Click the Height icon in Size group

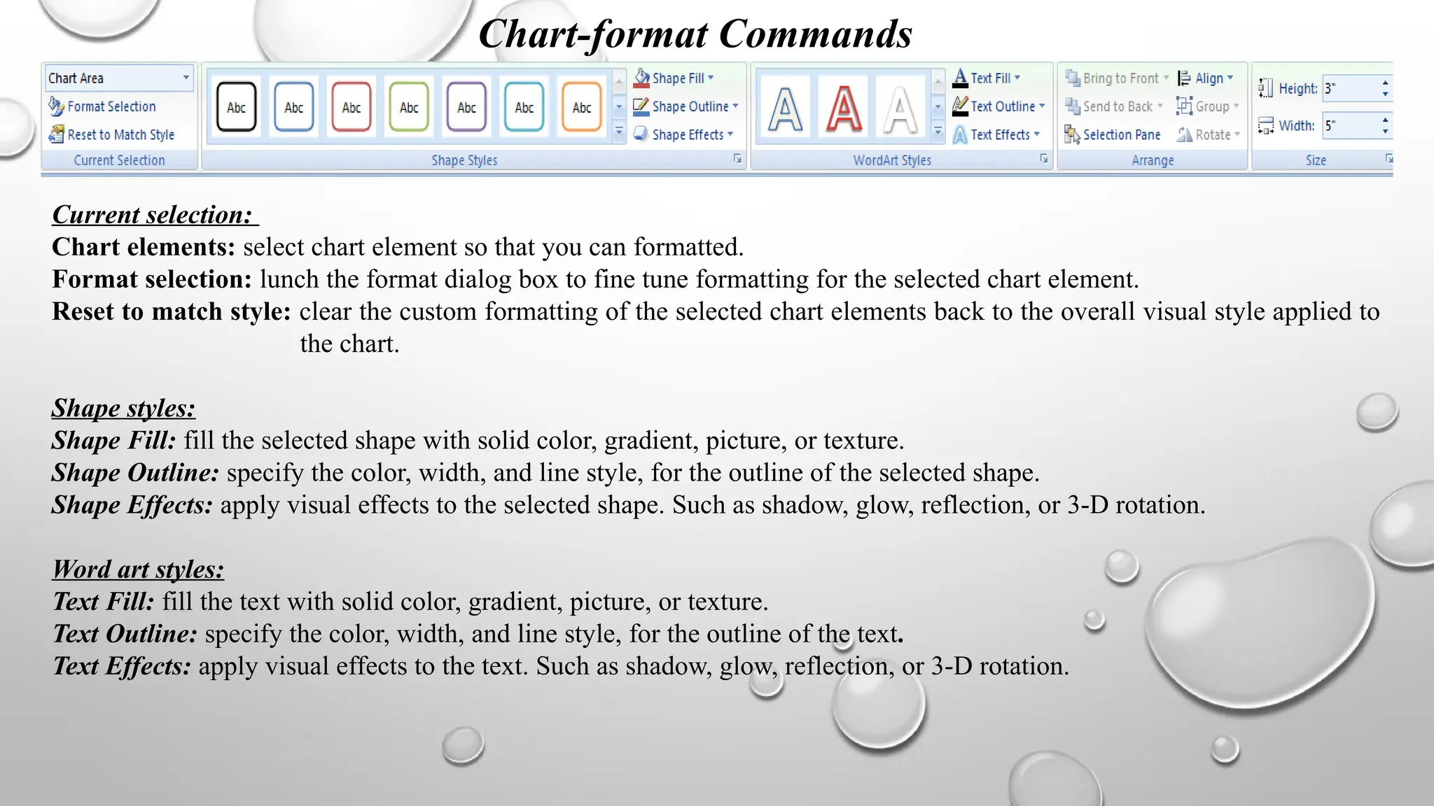(1265, 88)
